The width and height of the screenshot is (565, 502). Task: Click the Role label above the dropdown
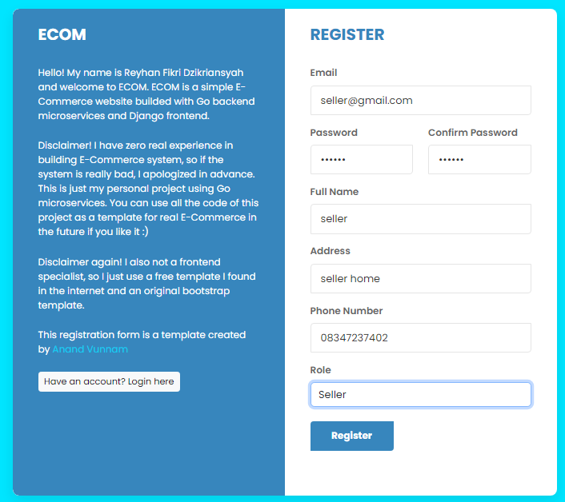pos(320,370)
